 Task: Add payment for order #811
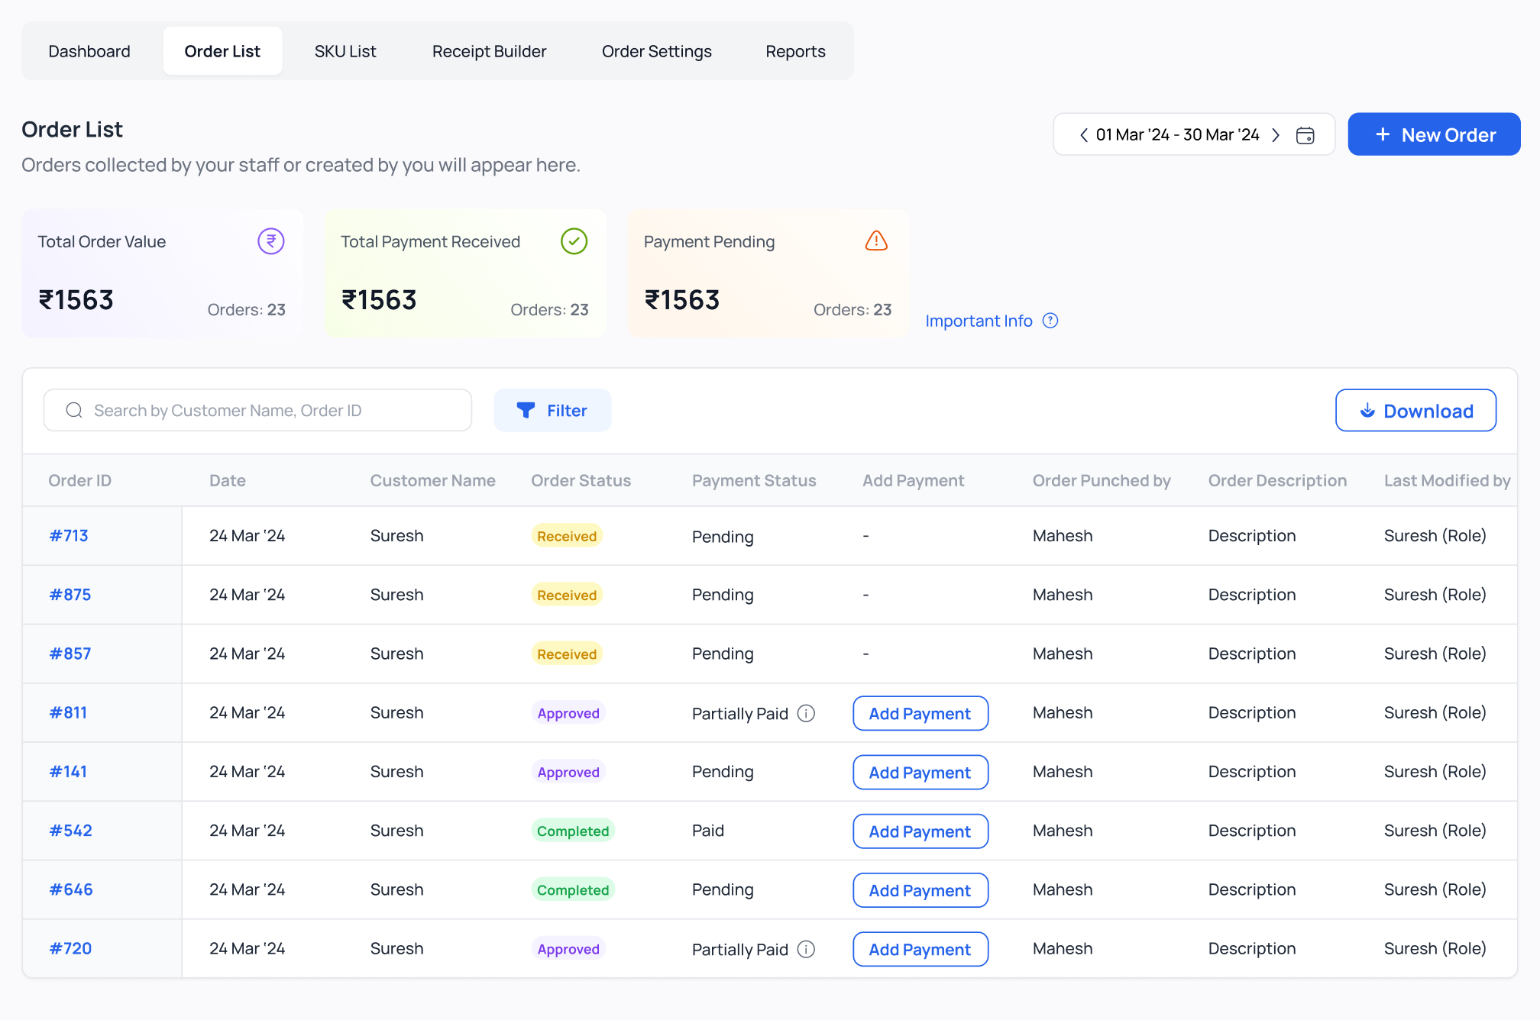click(920, 713)
